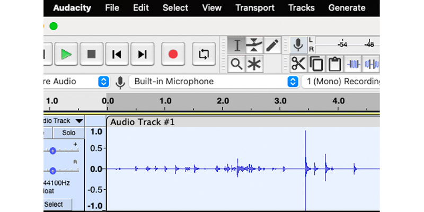Start recording with the red Record button
Viewport: 424px width, 212px height.
click(173, 54)
